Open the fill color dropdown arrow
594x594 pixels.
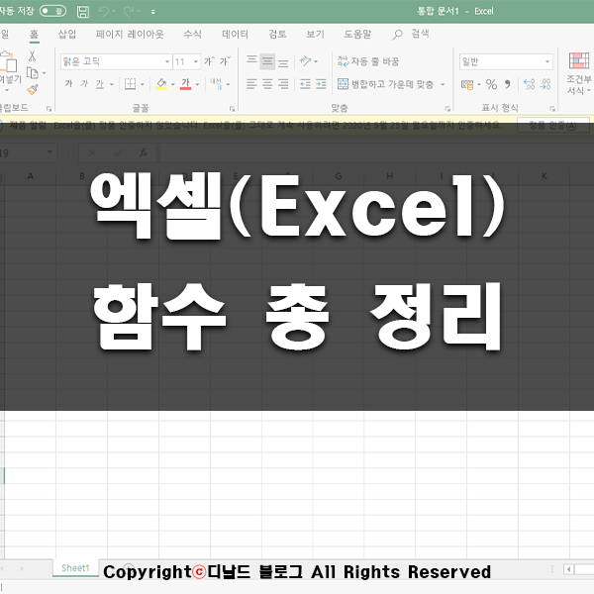(172, 84)
